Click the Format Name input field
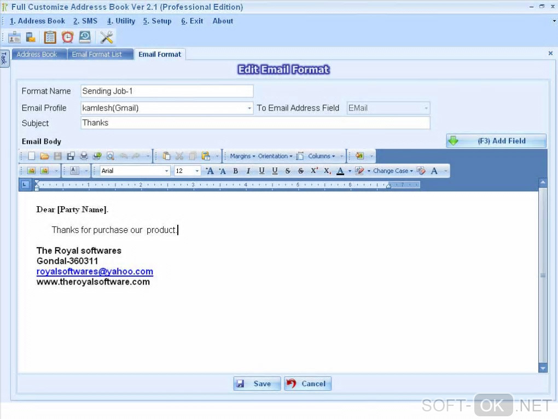 pyautogui.click(x=167, y=91)
